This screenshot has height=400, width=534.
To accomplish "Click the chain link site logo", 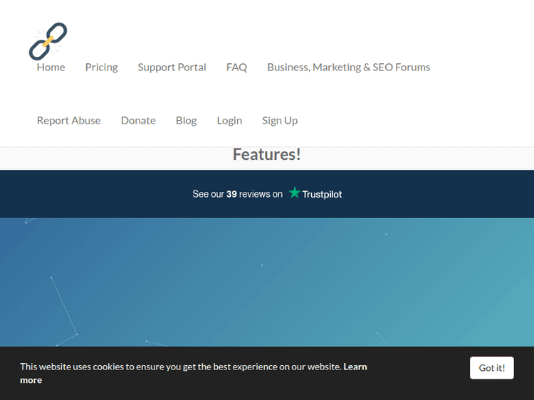I will point(48,40).
